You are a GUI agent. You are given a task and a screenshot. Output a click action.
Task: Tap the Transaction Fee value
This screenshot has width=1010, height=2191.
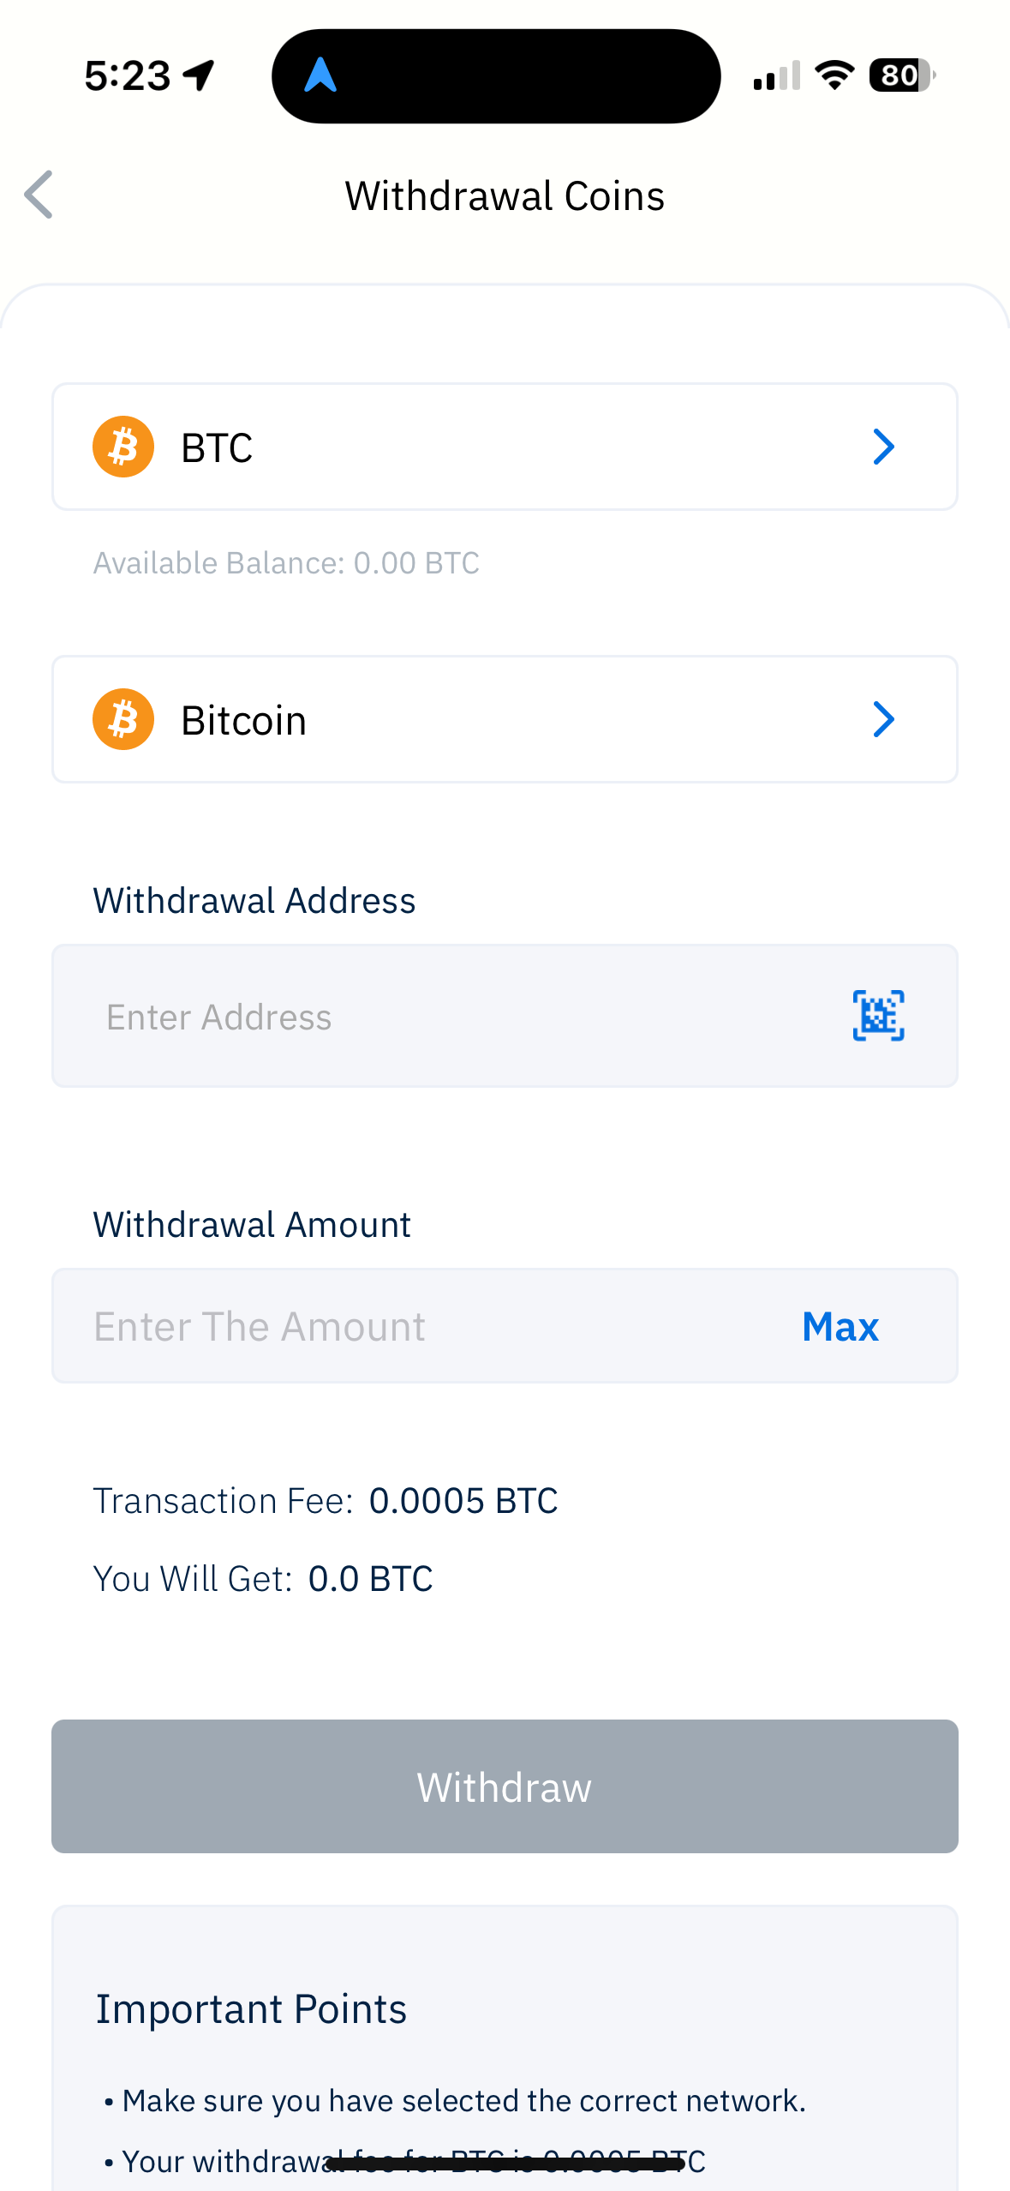(x=463, y=1501)
